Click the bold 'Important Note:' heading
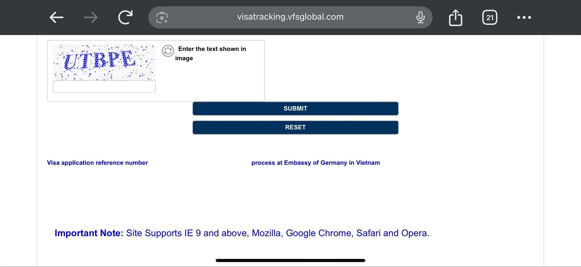The image size is (581, 267). pyautogui.click(x=89, y=233)
